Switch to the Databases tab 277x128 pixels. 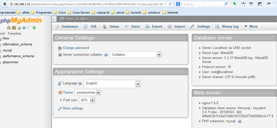pyautogui.click(x=67, y=26)
